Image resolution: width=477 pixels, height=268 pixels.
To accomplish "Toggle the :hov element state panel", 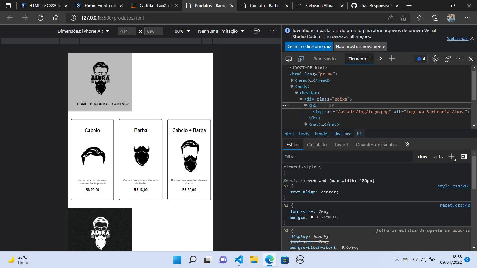I will 423,157.
